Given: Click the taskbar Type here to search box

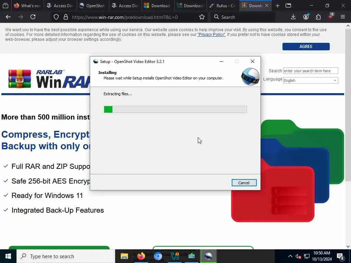Looking at the screenshot, I should tap(66, 256).
